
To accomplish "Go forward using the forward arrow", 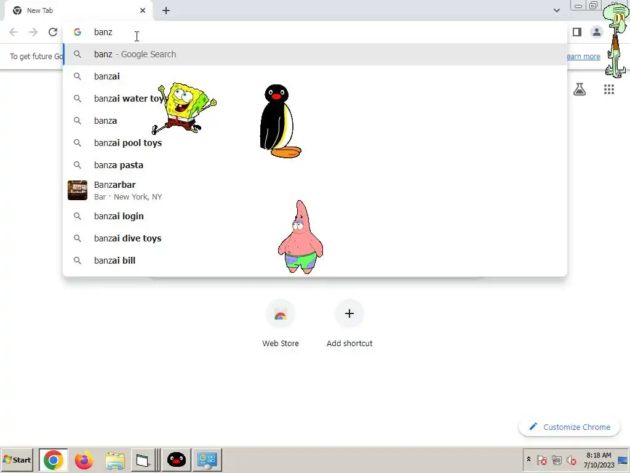I will (33, 32).
